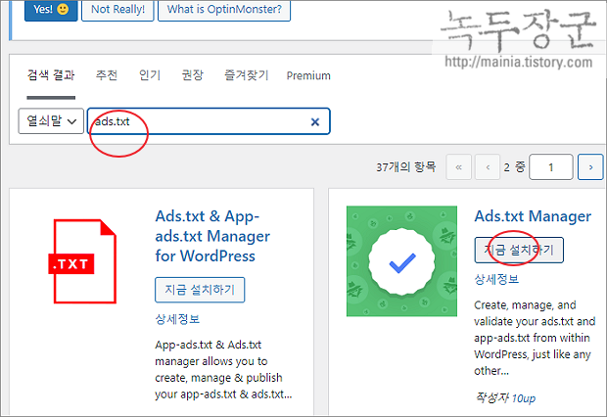Focus the plugin search field containing ads.txt
The image size is (607, 417).
tap(209, 121)
